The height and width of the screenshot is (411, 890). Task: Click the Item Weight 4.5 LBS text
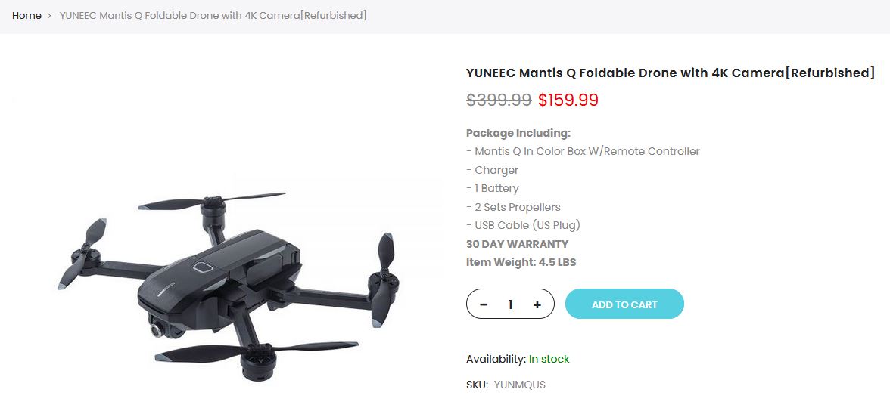(521, 262)
